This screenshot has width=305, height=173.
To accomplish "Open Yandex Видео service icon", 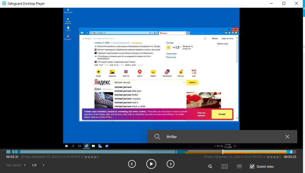I will click(x=99, y=73).
